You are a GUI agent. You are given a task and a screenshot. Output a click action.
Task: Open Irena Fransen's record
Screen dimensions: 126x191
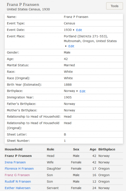pyautogui.click(x=15, y=162)
